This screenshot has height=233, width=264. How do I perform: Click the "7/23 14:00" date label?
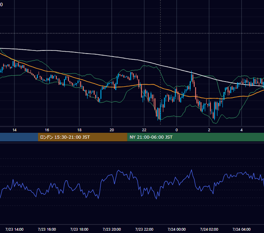[x=14, y=229]
